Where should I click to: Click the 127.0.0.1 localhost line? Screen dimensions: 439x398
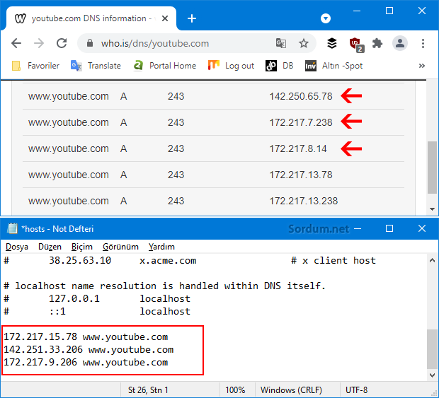tap(97, 298)
